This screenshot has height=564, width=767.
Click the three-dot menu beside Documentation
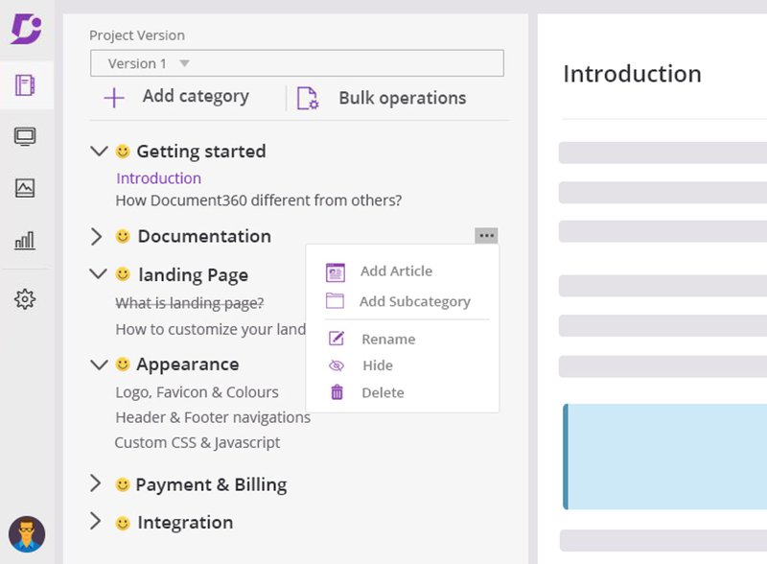(x=486, y=236)
